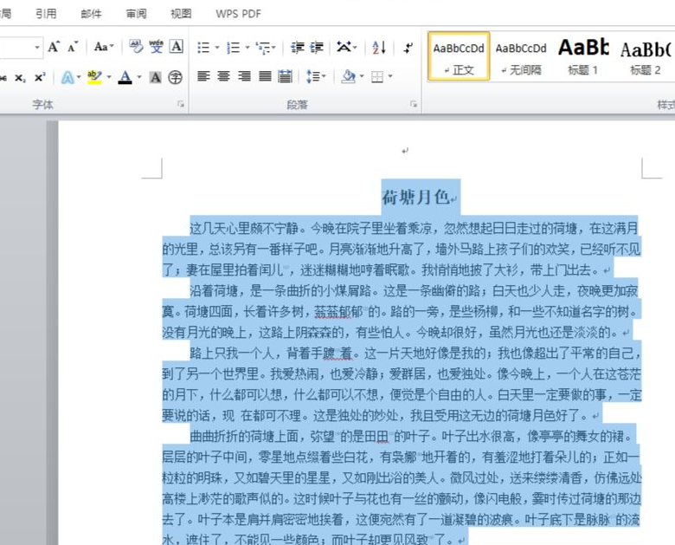675x545 pixels.
Task: Switch to the 引用 tab
Action: 46,14
